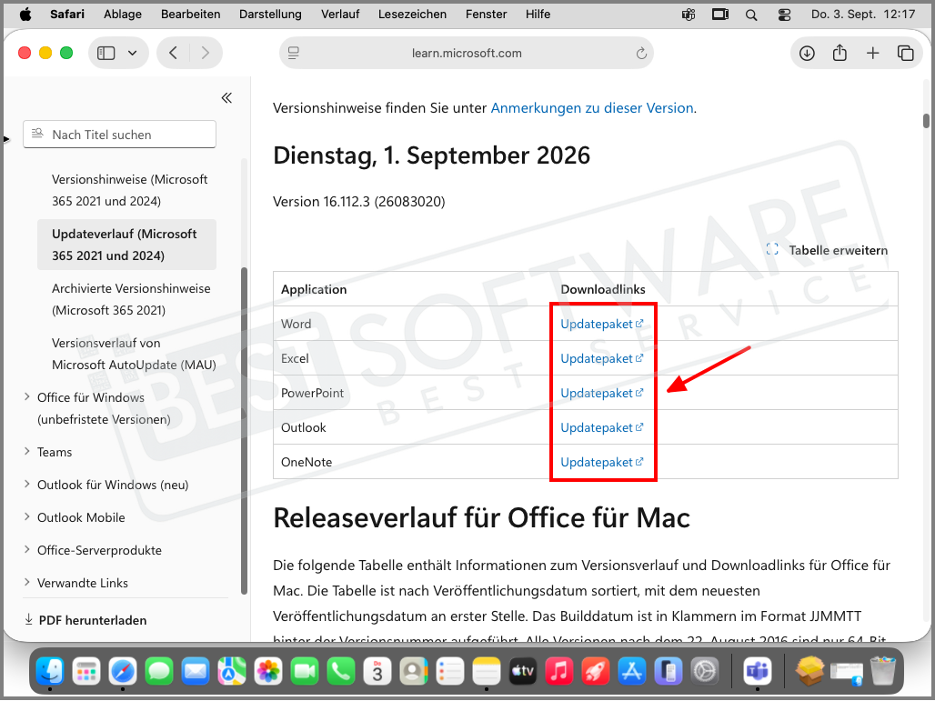The width and height of the screenshot is (935, 701).
Task: Expand Office-Serverprodukte section
Action: point(27,549)
